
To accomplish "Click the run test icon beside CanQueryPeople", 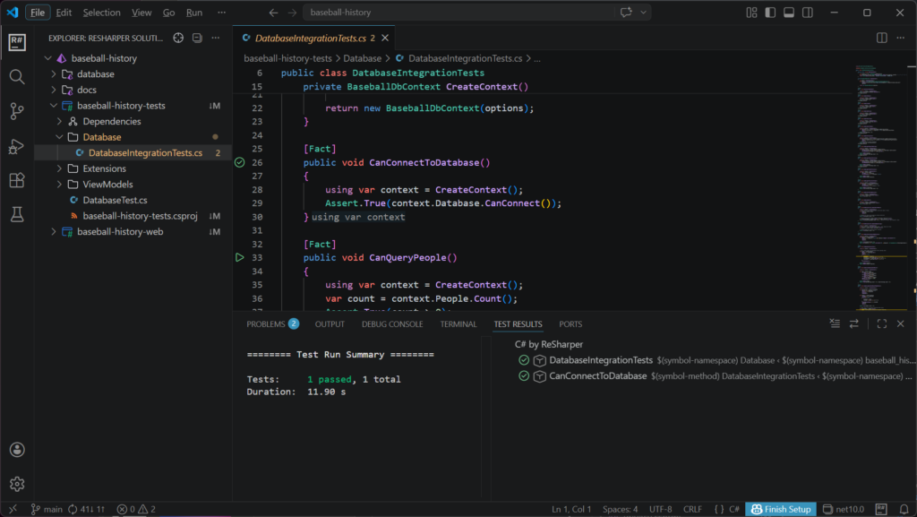I will (x=239, y=258).
